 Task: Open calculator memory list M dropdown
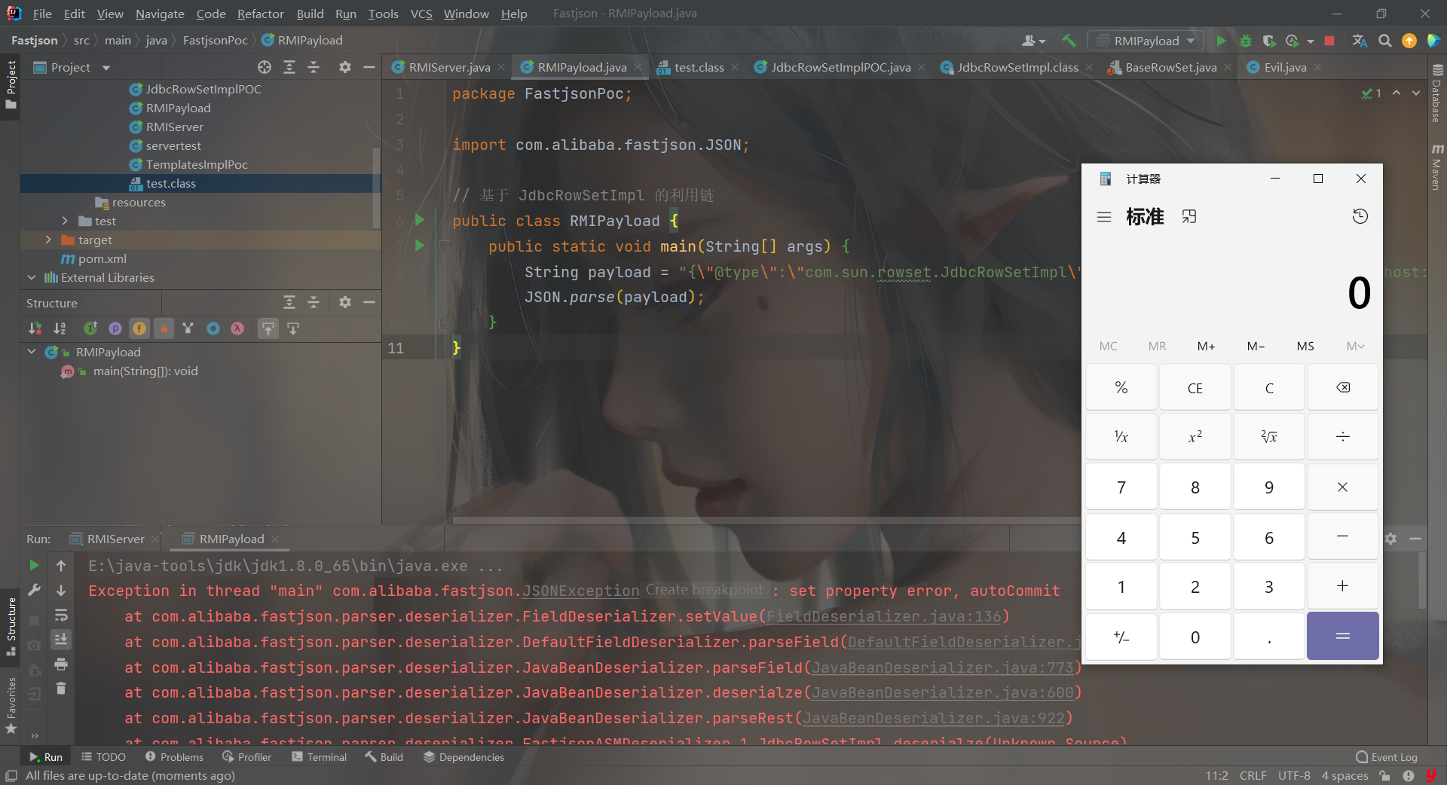pos(1355,346)
